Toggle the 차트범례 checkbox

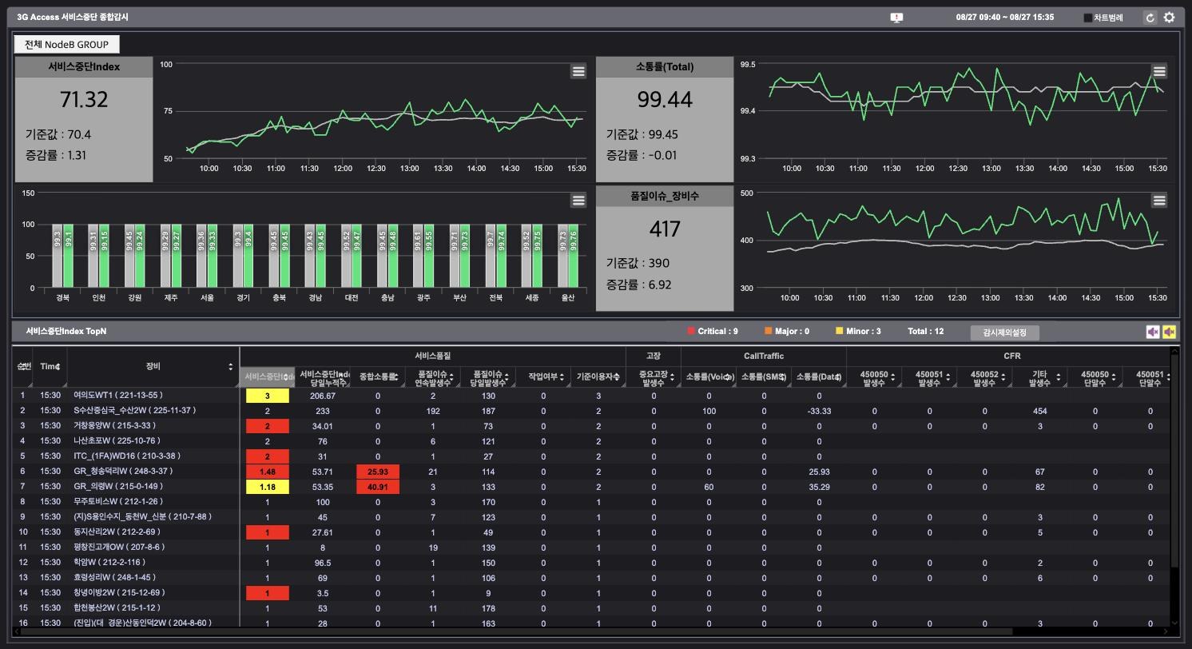[1087, 18]
